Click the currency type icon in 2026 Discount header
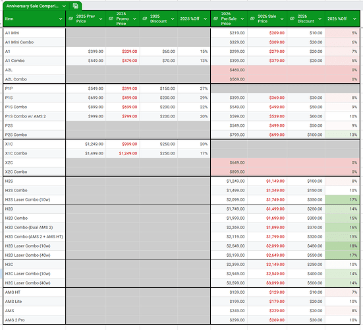This screenshot has width=363, height=330. (293, 18)
